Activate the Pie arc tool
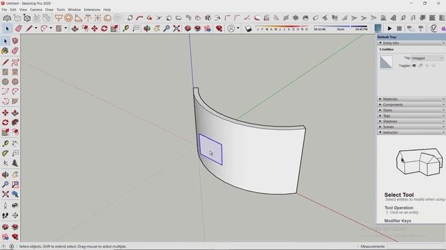Image resolution: width=446 pixels, height=250 pixels. tap(15, 101)
